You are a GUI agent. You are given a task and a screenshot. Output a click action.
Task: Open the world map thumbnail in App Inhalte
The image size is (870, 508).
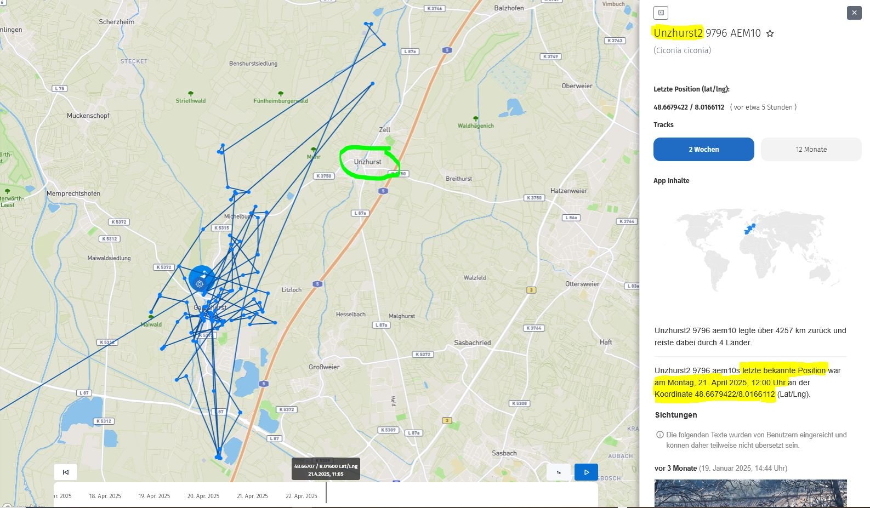tap(750, 250)
